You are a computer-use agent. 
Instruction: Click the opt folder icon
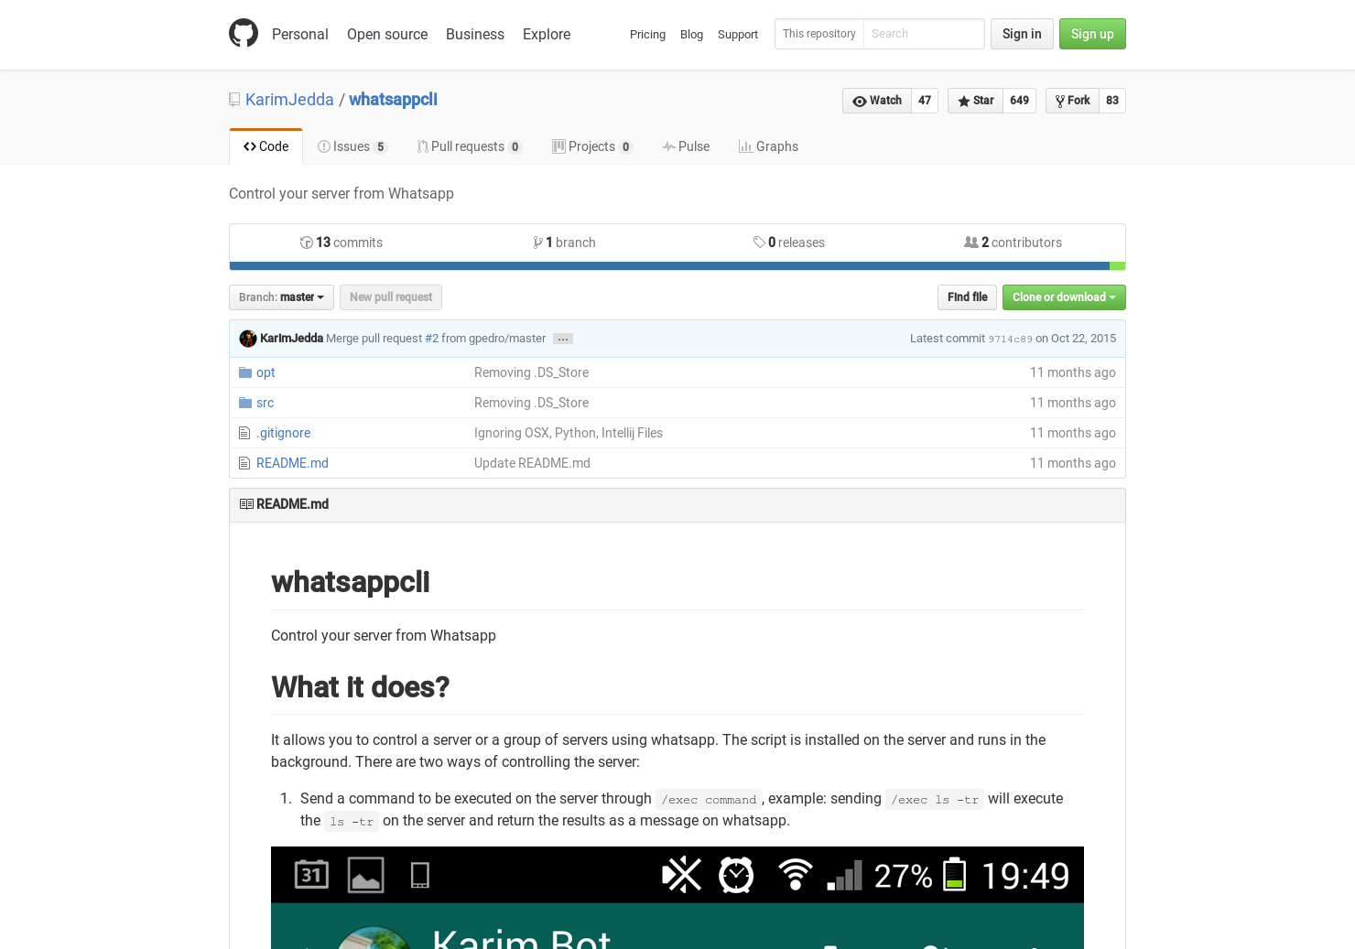coord(245,372)
